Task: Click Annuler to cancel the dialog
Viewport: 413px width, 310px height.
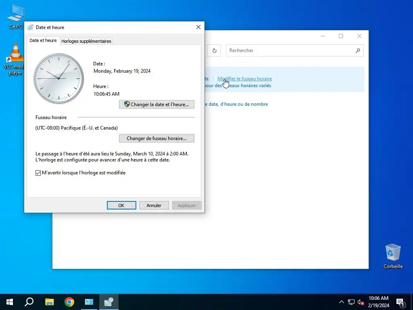Action: coord(154,205)
